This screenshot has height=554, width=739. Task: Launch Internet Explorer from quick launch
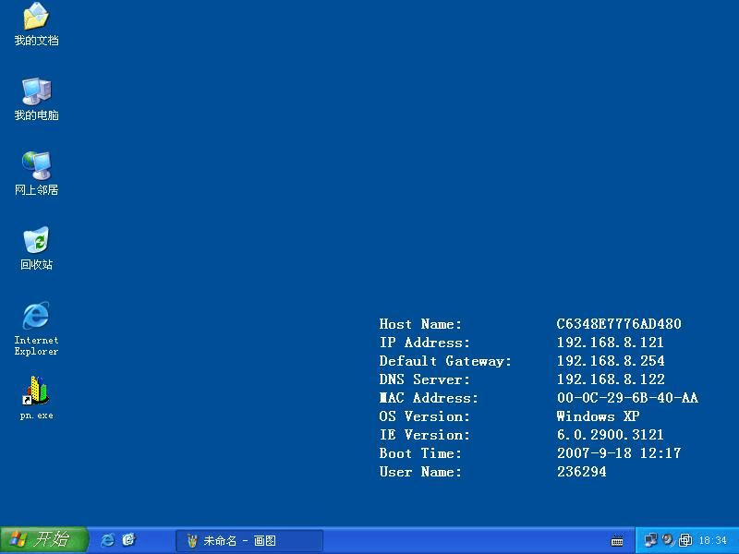click(x=107, y=540)
